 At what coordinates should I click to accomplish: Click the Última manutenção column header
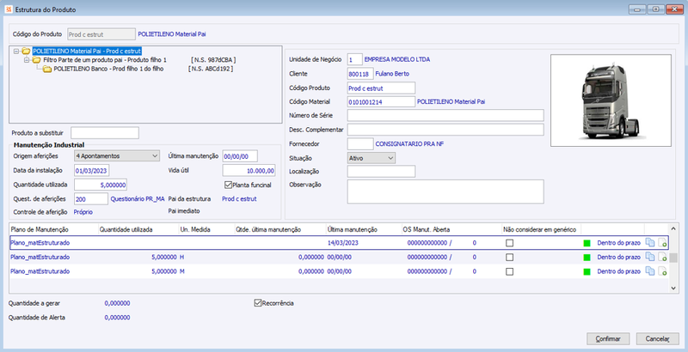pyautogui.click(x=364, y=229)
